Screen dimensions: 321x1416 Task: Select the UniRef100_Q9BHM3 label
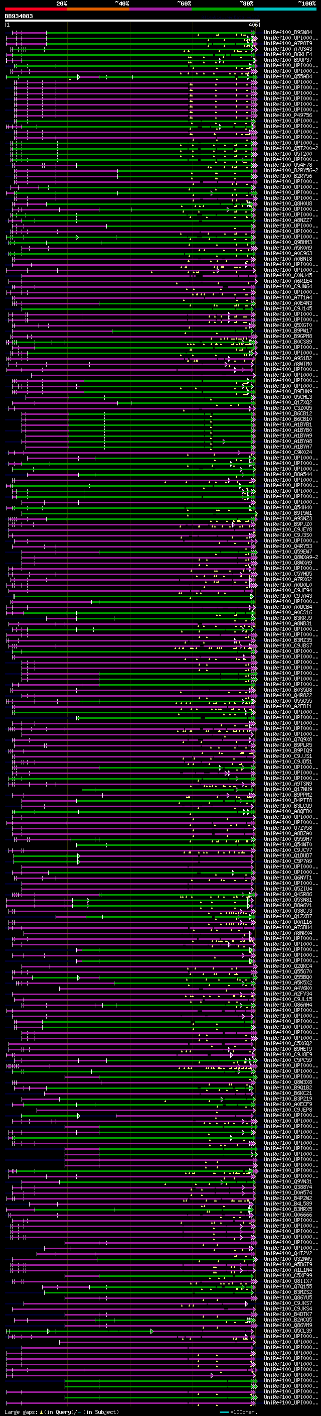tap(288, 243)
